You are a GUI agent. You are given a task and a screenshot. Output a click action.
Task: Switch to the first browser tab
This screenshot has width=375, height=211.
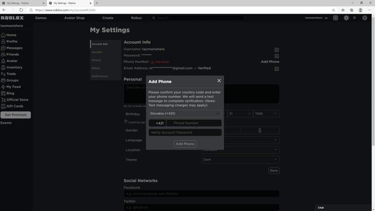coord(23,3)
